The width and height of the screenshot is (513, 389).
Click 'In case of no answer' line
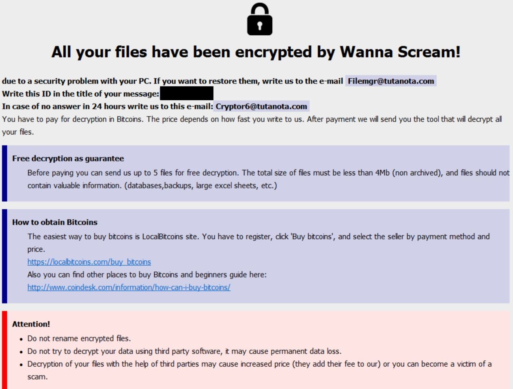[x=107, y=107]
